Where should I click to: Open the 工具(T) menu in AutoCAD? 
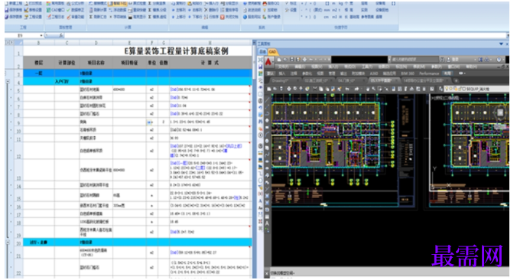367,67
